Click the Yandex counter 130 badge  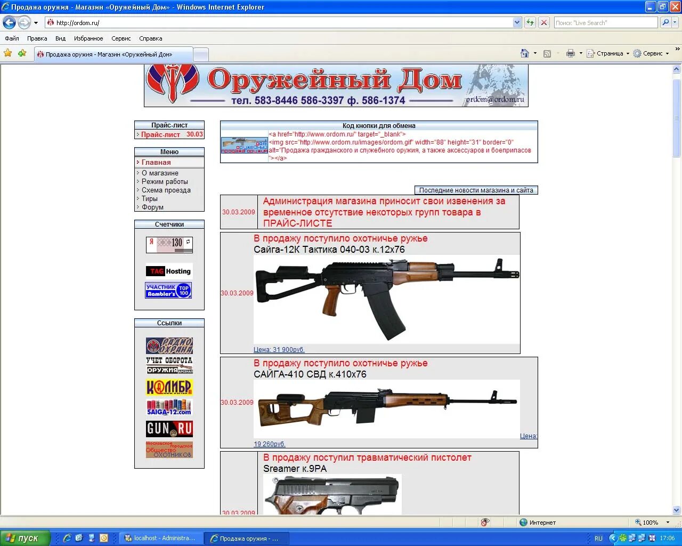click(169, 245)
